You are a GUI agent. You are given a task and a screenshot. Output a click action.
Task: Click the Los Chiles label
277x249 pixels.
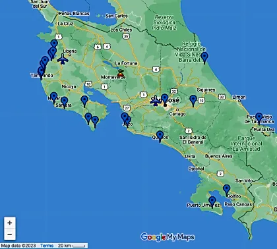click(121, 30)
